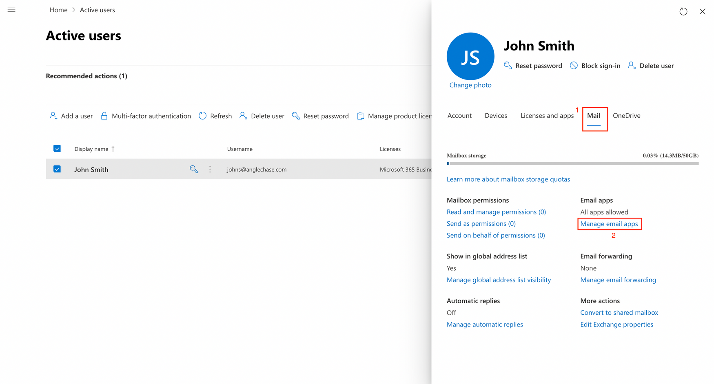This screenshot has width=714, height=384.
Task: Click the John Smith display name
Action: (x=91, y=169)
